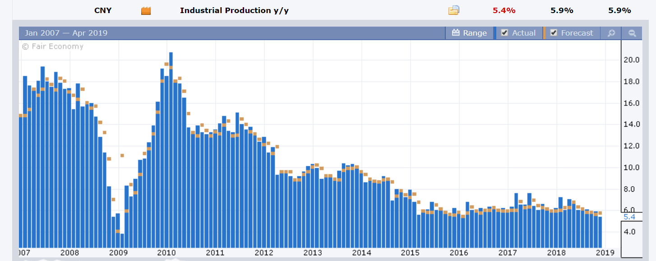Click the red 5.4% actual value
Image resolution: width=656 pixels, height=261 pixels.
pyautogui.click(x=504, y=11)
